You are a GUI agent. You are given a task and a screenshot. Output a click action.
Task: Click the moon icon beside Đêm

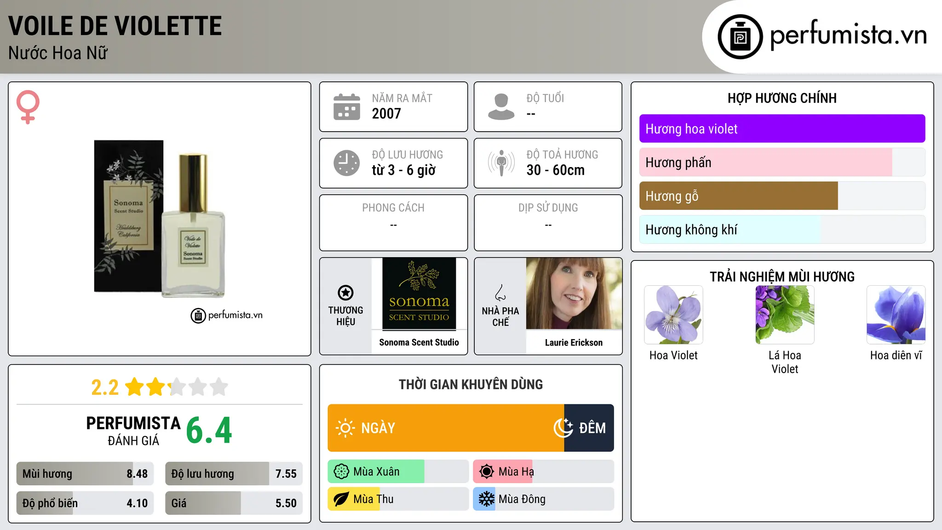pyautogui.click(x=563, y=428)
